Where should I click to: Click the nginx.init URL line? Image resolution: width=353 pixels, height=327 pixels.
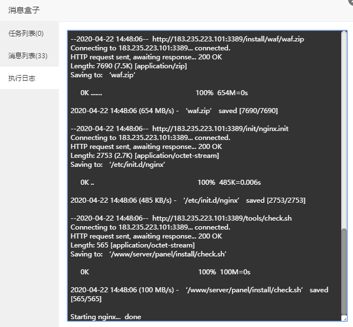point(179,129)
